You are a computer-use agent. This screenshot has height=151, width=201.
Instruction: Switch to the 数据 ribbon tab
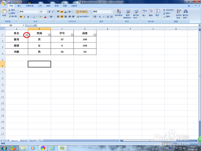click(48, 6)
